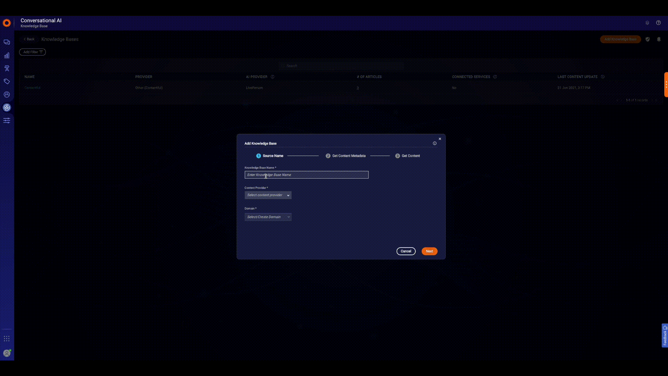Open the sliders settings icon in sidebar
The height and width of the screenshot is (376, 668).
pyautogui.click(x=7, y=120)
